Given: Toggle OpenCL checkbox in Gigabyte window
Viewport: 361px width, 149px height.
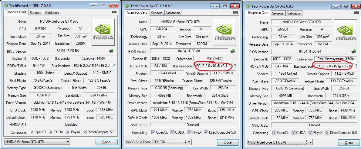Looking at the screenshot, I should point(32,132).
